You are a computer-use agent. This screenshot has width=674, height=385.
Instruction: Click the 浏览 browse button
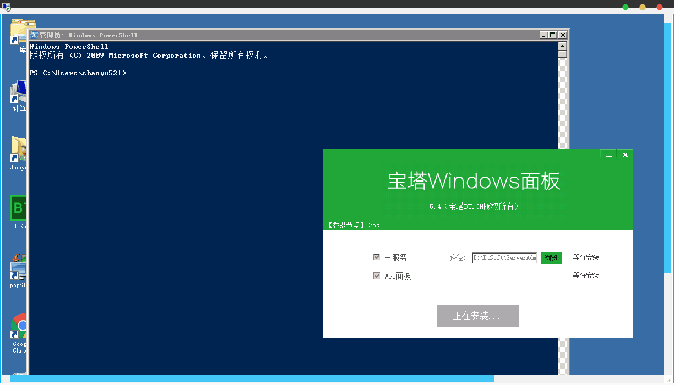[552, 258]
